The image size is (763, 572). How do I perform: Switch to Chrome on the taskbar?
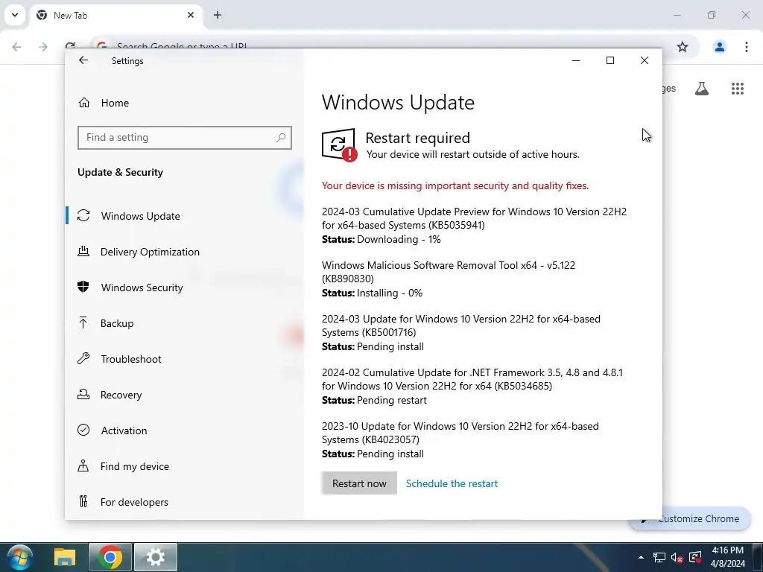110,557
